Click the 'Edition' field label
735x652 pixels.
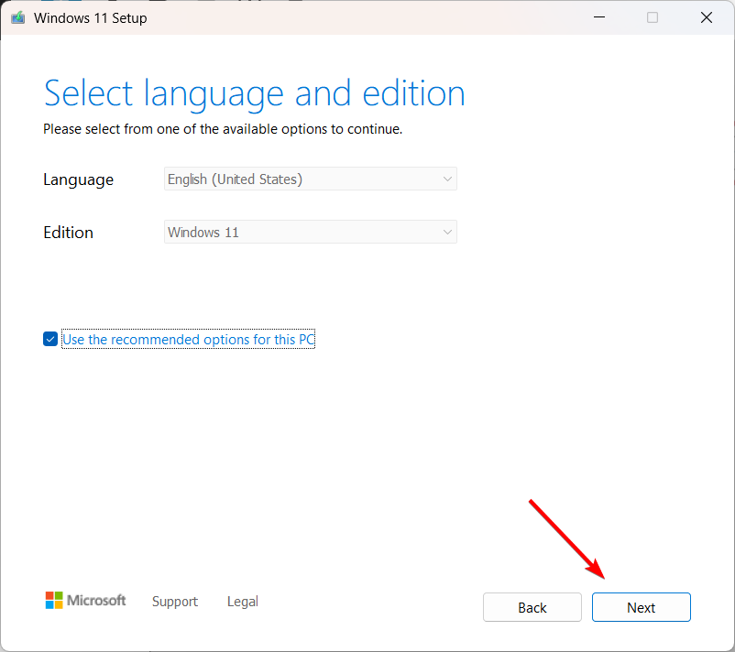(68, 233)
